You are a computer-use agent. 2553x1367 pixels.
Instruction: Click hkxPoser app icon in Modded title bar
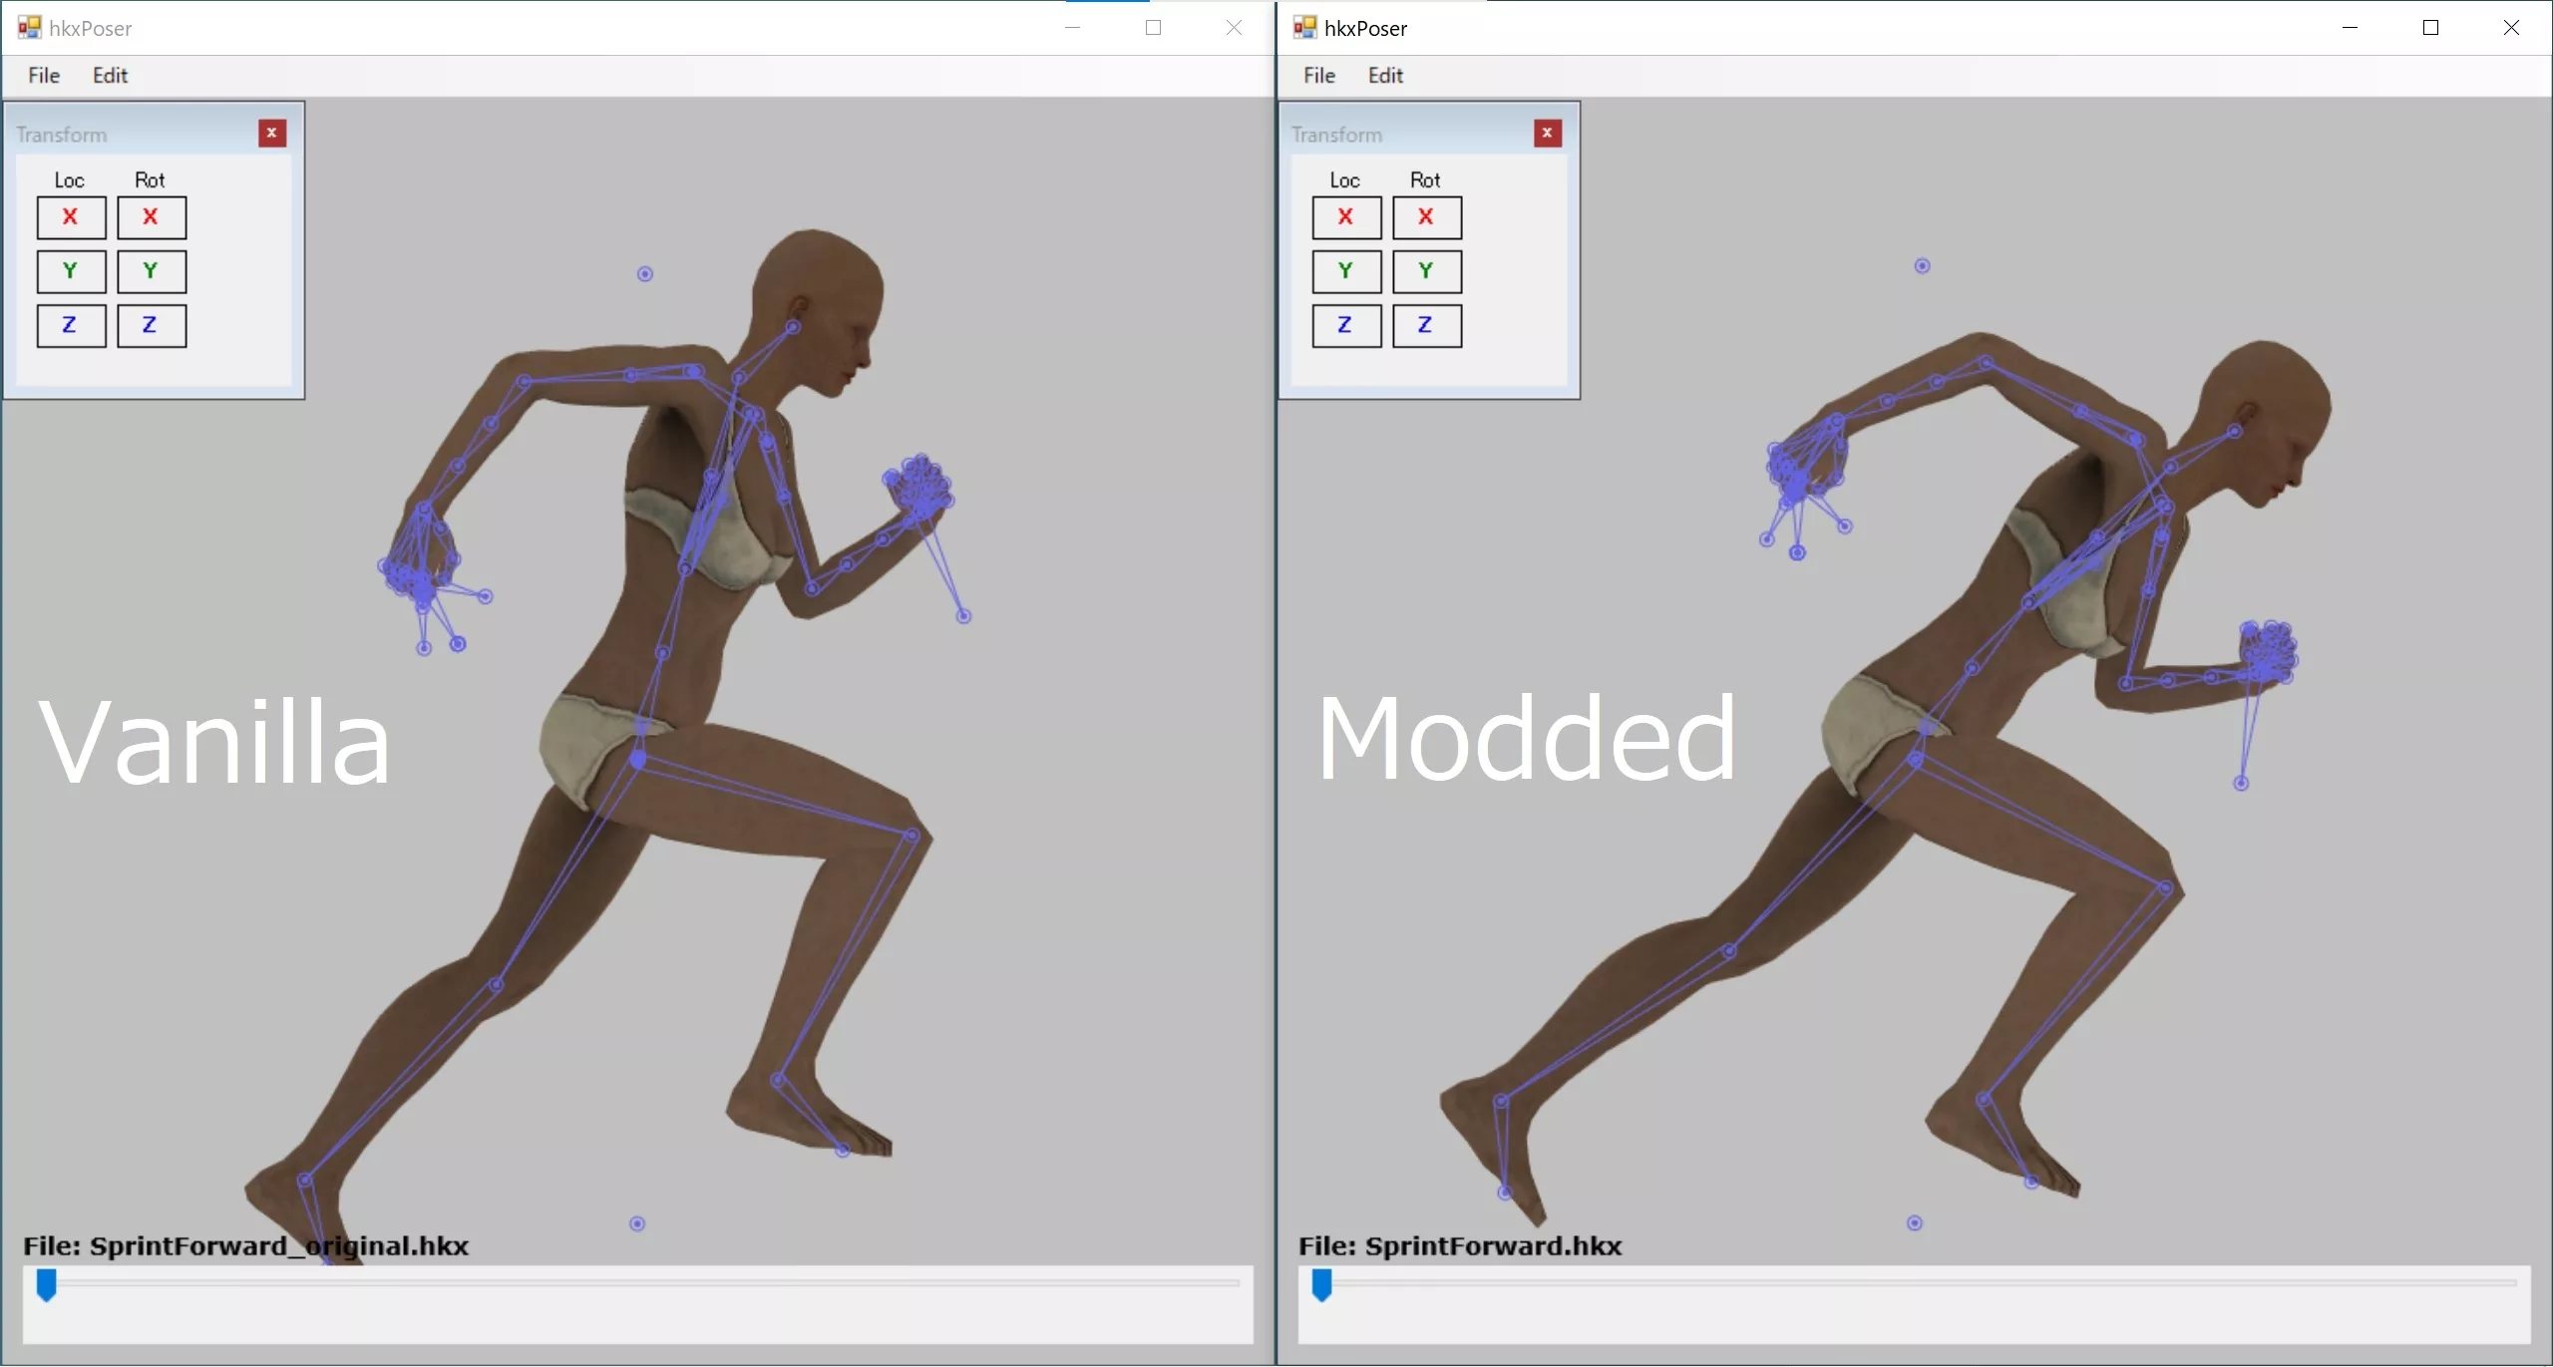click(x=1305, y=27)
